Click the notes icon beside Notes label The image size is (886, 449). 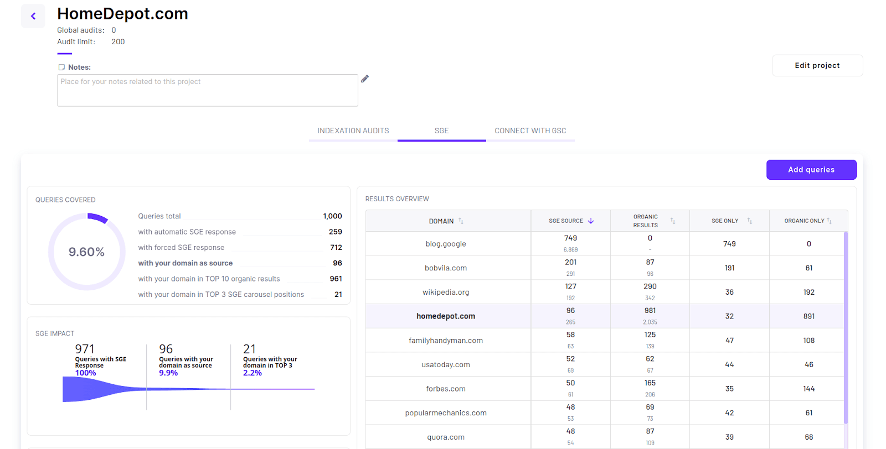coord(61,67)
